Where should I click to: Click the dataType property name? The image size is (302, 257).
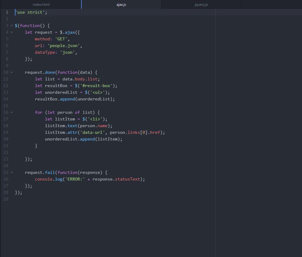pos(45,52)
